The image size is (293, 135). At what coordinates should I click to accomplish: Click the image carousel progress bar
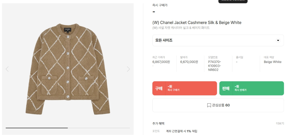click(x=68, y=128)
